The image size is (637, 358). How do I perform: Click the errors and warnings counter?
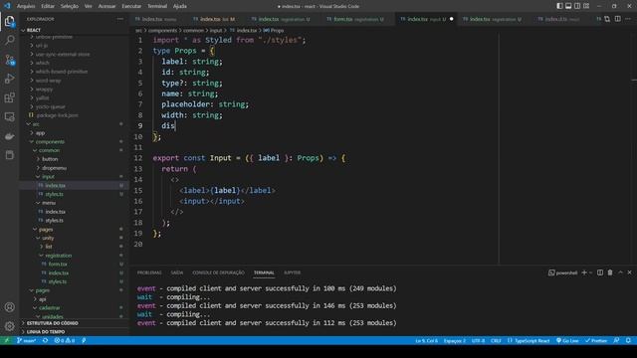(65, 340)
